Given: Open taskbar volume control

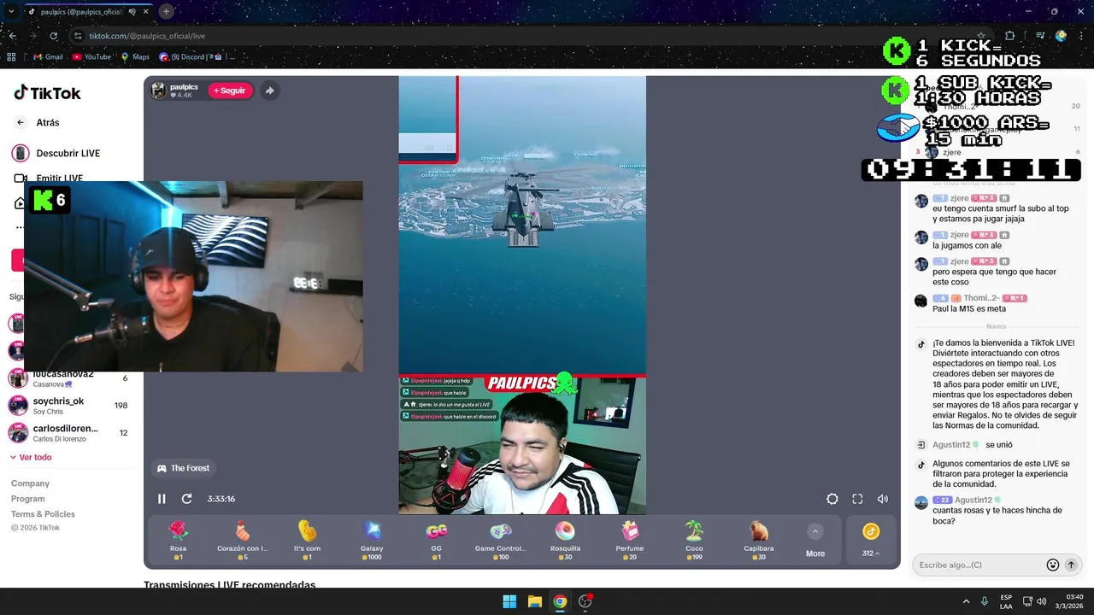Looking at the screenshot, I should click(1041, 601).
